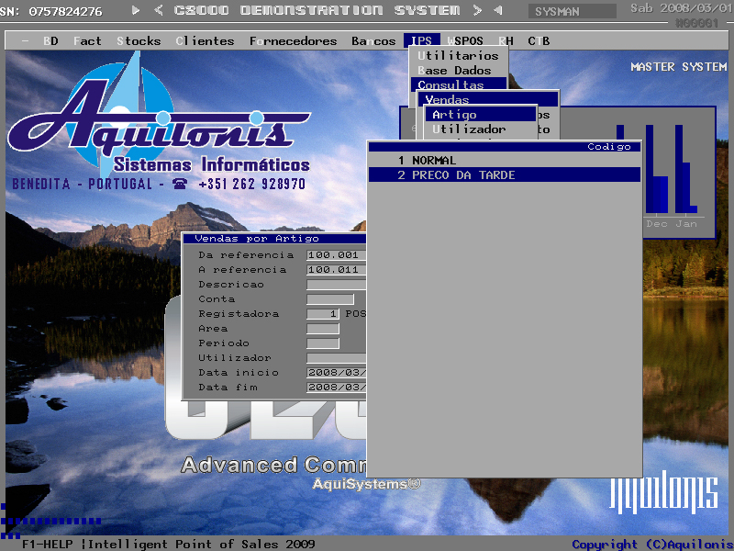Click the telephone icon beside the phone number
This screenshot has width=734, height=551.
point(179,184)
